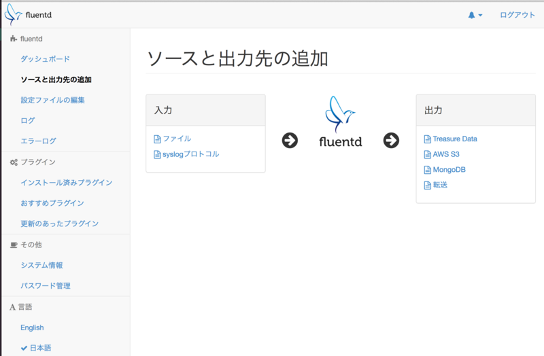
Task: Click the file icon beside 転送
Action: click(428, 185)
